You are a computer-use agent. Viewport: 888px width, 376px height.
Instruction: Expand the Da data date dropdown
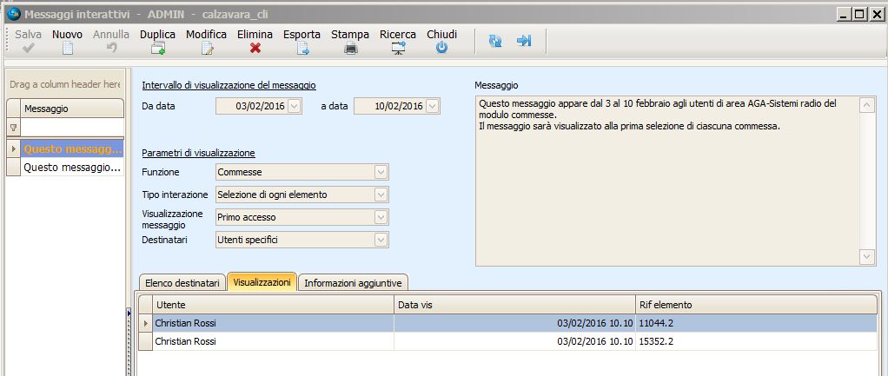click(x=294, y=106)
